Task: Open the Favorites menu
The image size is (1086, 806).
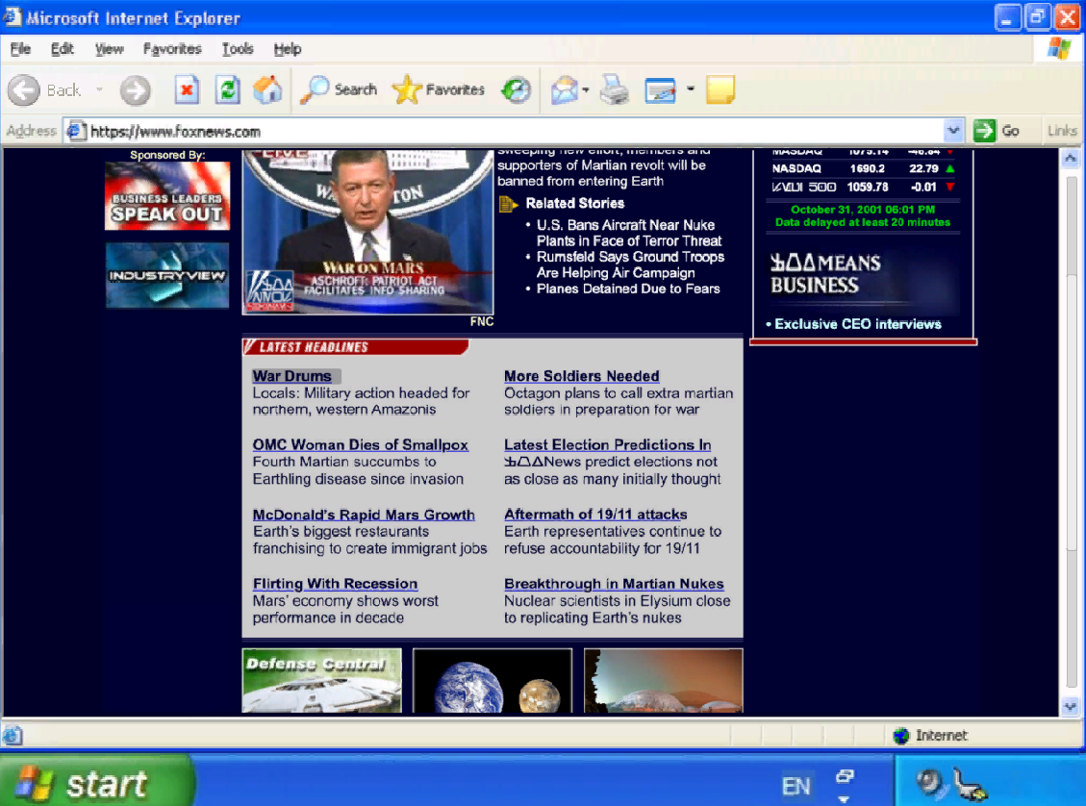Action: tap(172, 48)
